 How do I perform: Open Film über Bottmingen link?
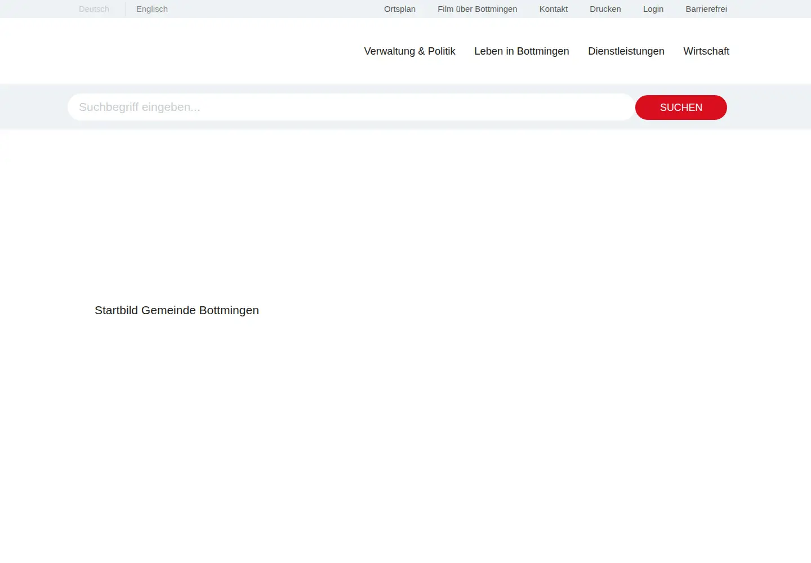pyautogui.click(x=478, y=9)
